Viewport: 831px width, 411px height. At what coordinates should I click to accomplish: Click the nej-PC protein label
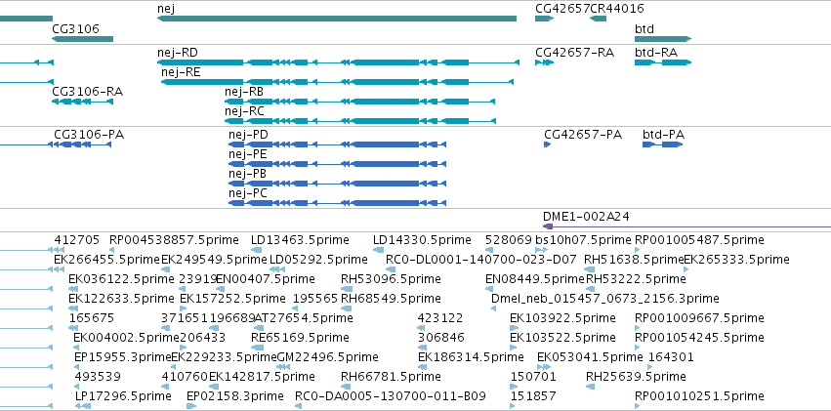248,193
